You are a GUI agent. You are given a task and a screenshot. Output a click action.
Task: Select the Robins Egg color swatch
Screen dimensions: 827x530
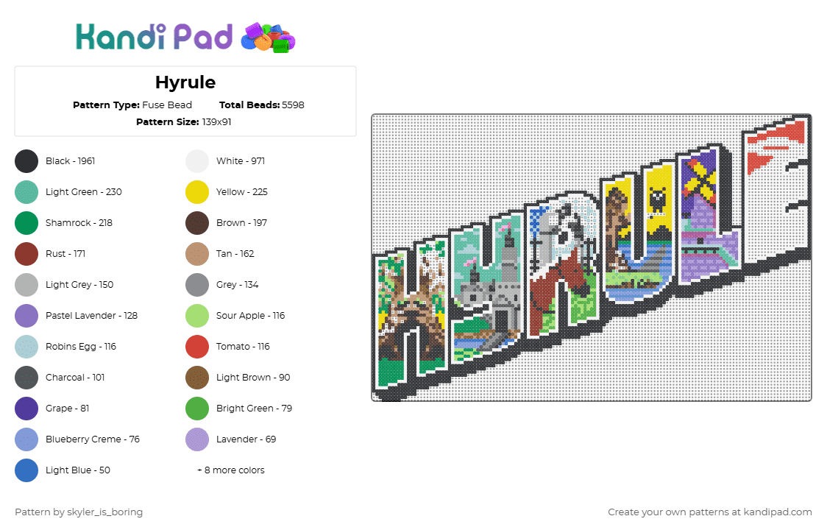click(26, 347)
